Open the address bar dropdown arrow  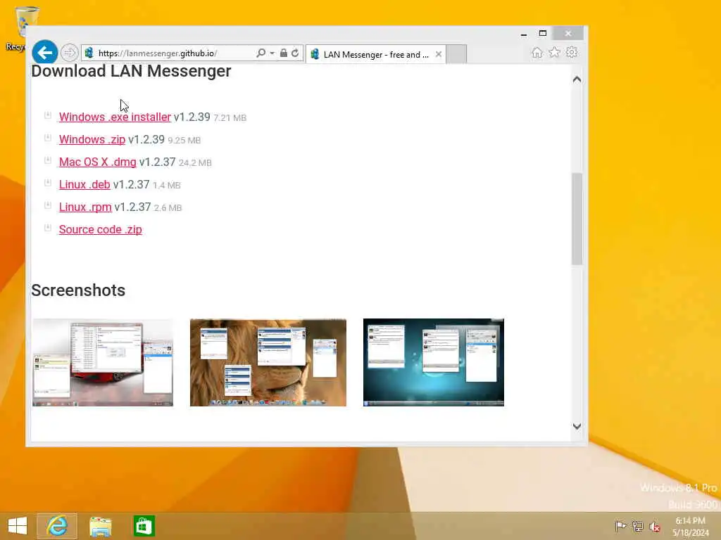point(272,53)
